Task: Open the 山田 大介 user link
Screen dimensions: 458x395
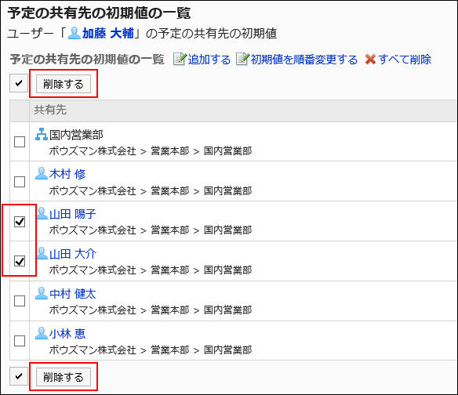Action: 73,254
